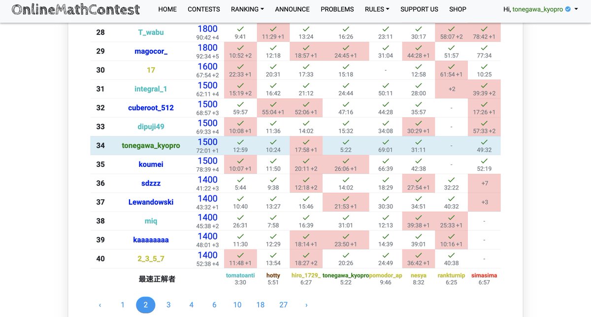The height and width of the screenshot is (317, 591).
Task: Click checkmark above 52:19 in koumei row
Action: coord(484,161)
